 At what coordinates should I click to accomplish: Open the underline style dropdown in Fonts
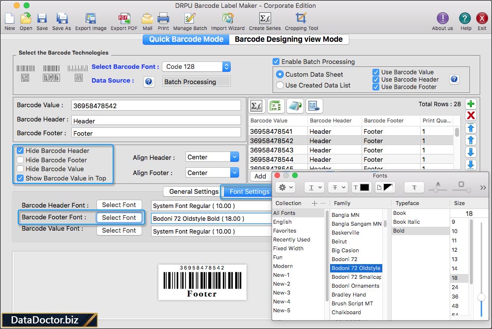[x=314, y=187]
